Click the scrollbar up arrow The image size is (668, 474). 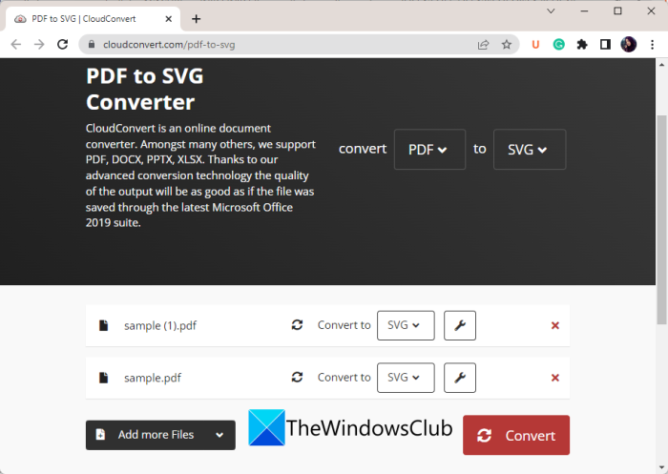coord(661,65)
